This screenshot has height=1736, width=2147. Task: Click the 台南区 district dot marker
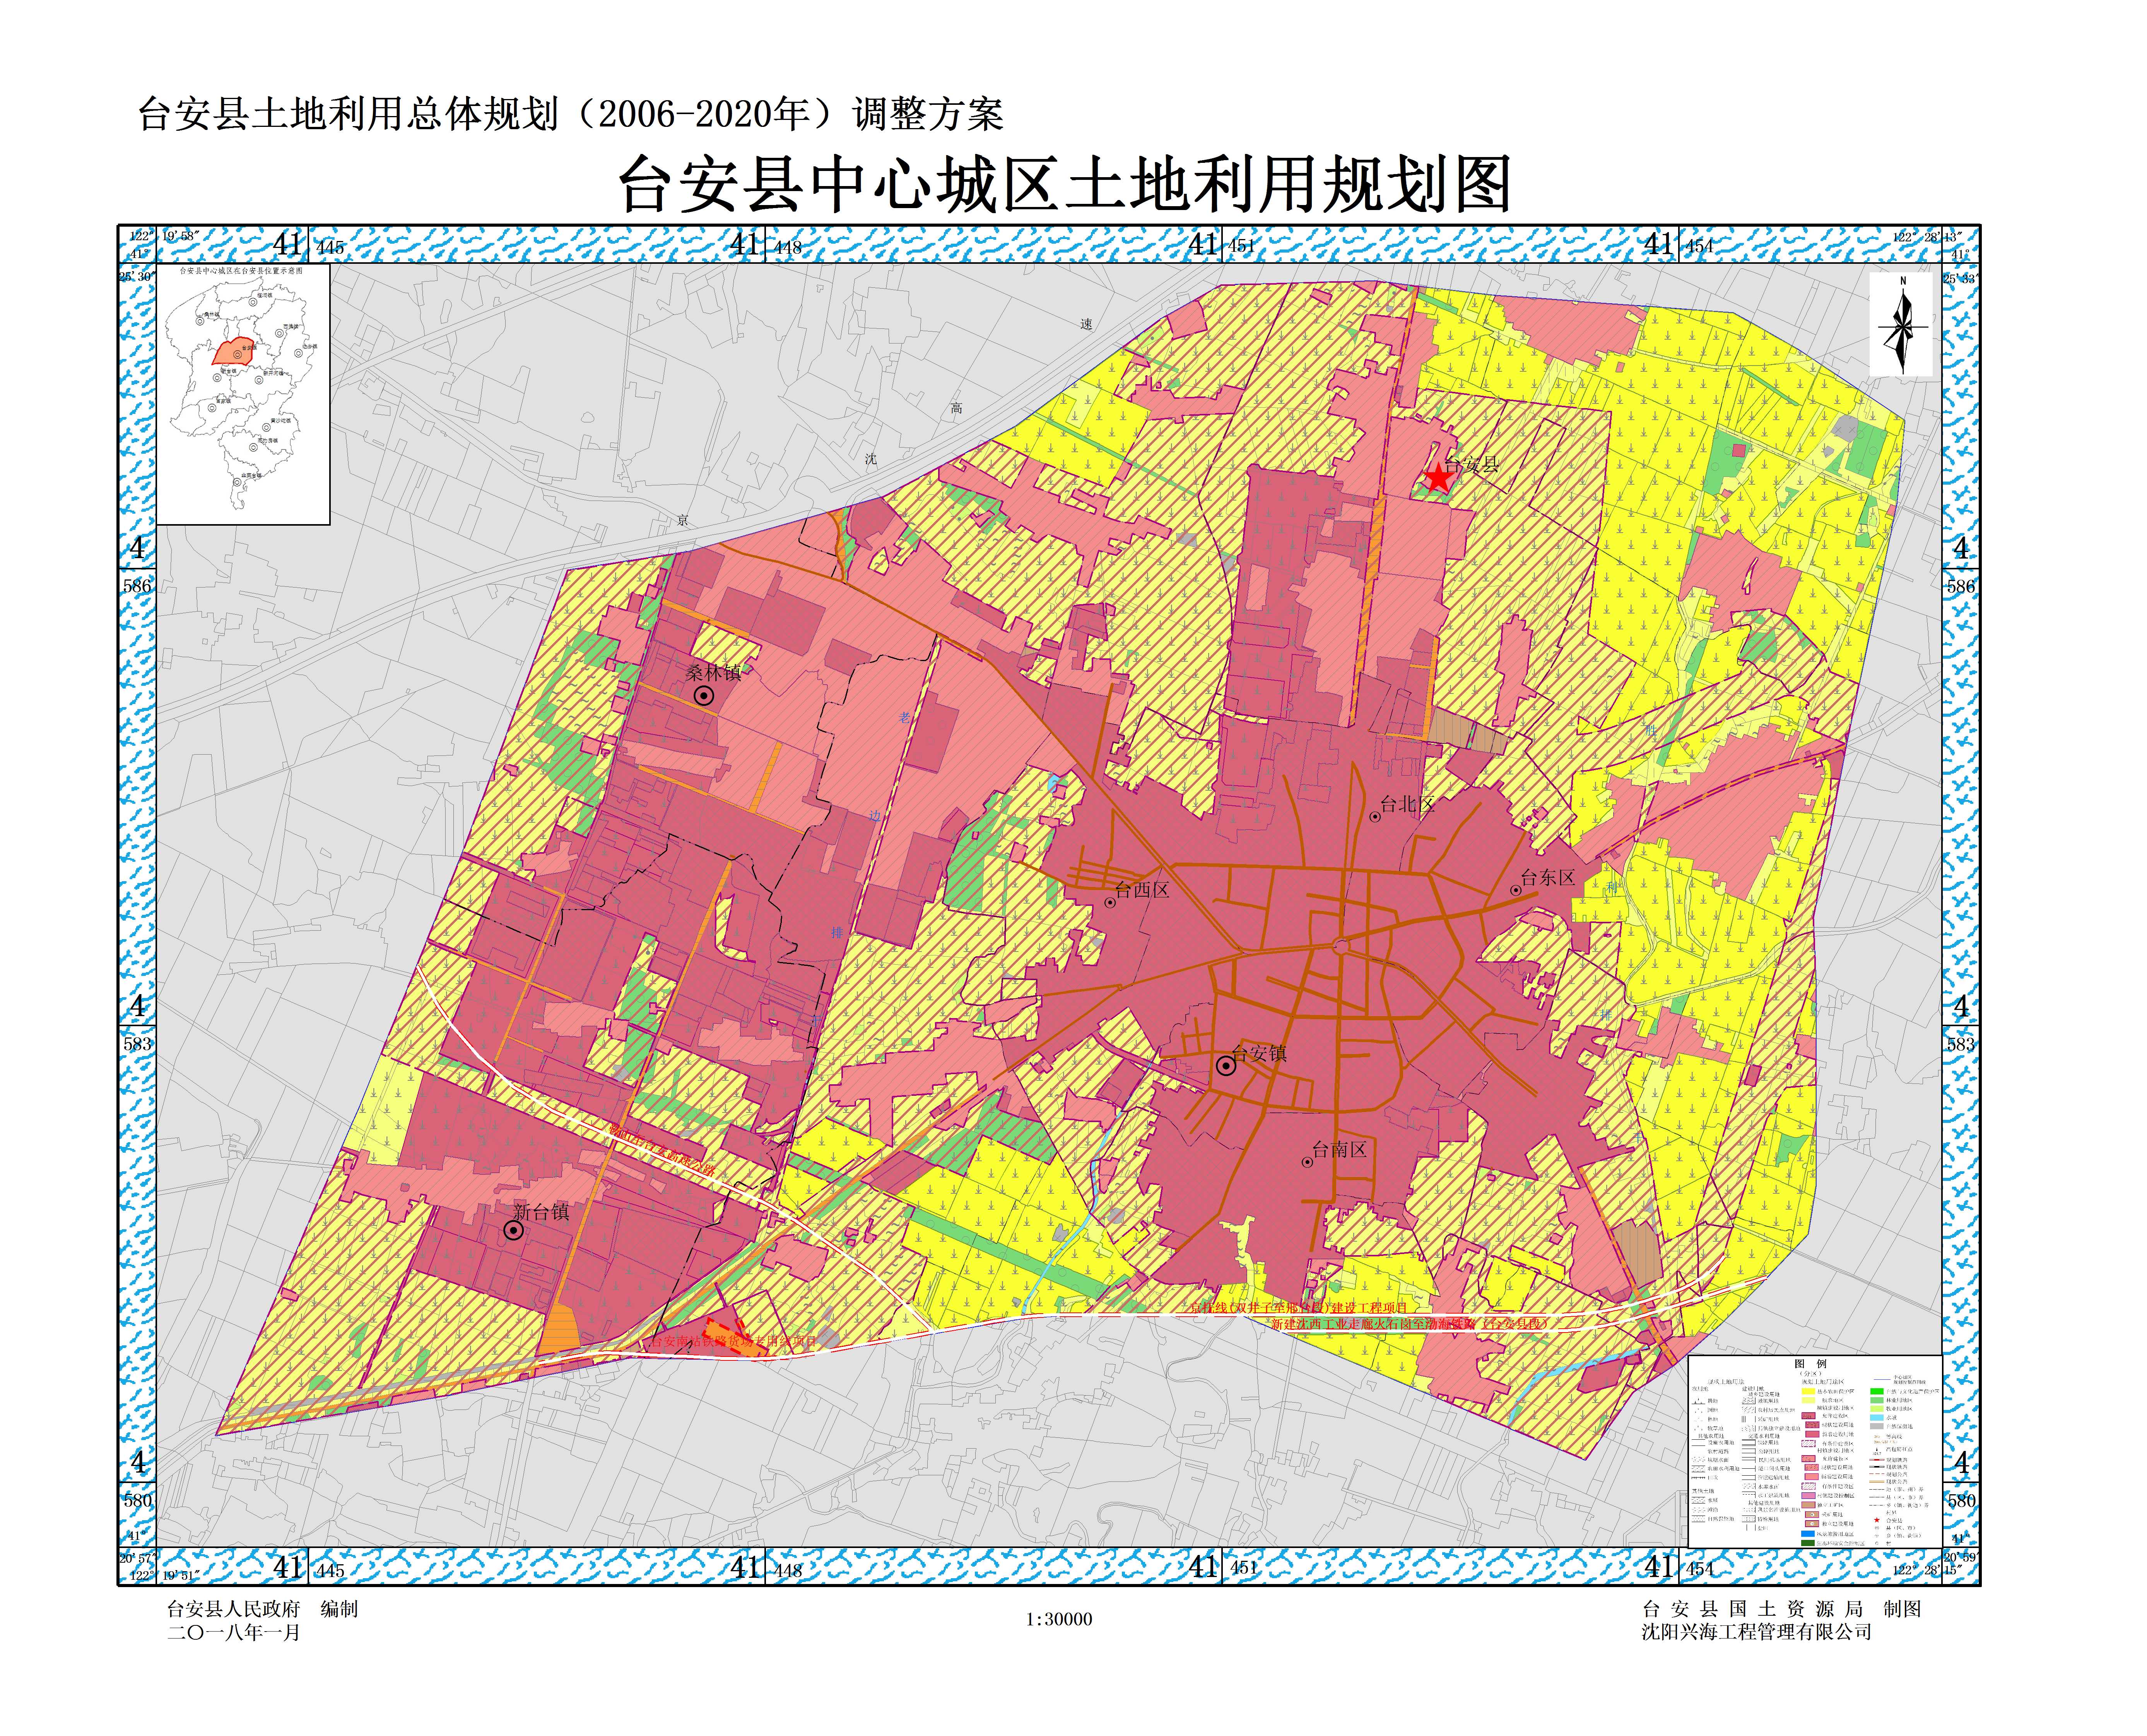click(1307, 1162)
